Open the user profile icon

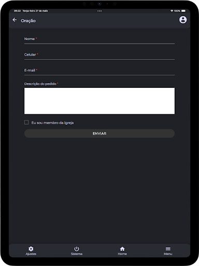183,20
